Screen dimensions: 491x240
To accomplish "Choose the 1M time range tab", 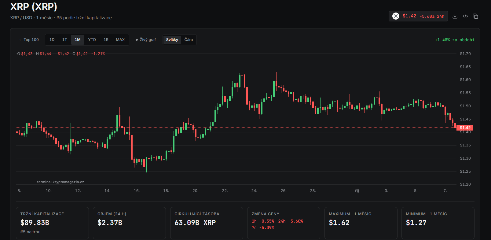I will pos(78,40).
